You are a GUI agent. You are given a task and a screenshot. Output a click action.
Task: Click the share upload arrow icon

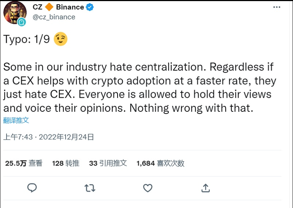[205, 188]
